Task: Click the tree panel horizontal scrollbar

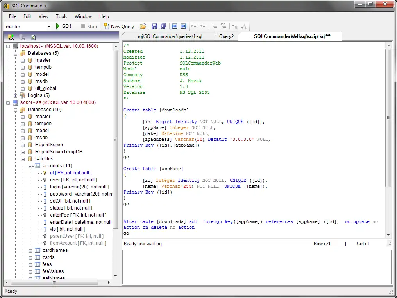Action: (x=54, y=282)
